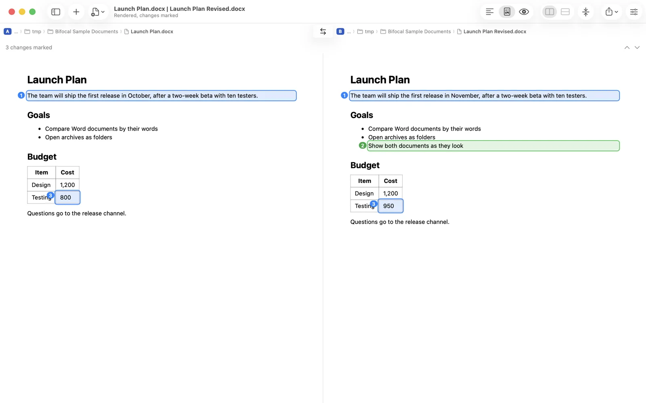This screenshot has height=403, width=646.
Task: Click left document's 1,200 Design cost cell
Action: (67, 185)
